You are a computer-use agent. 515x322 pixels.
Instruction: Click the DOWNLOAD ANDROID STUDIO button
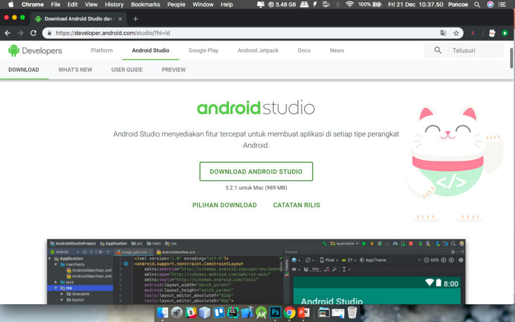256,172
